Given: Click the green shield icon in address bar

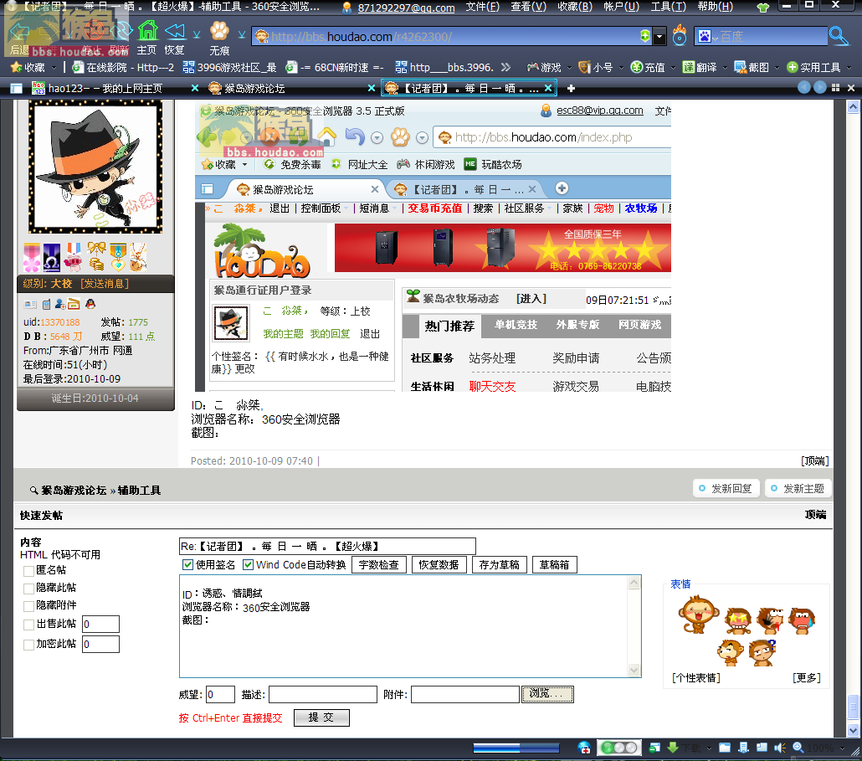Looking at the screenshot, I should tap(645, 36).
